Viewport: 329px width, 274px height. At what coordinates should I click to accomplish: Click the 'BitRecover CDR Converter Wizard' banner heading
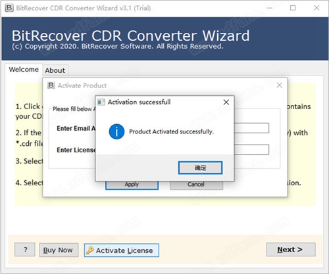131,35
